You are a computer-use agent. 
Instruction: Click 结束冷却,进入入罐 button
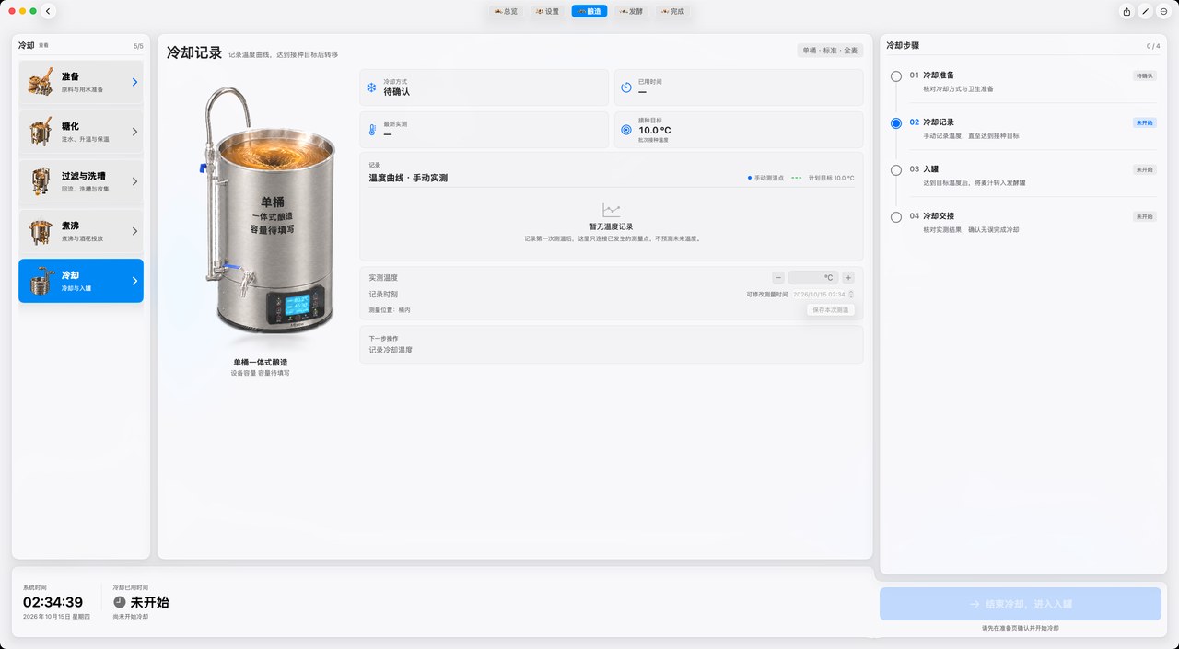(x=1021, y=604)
